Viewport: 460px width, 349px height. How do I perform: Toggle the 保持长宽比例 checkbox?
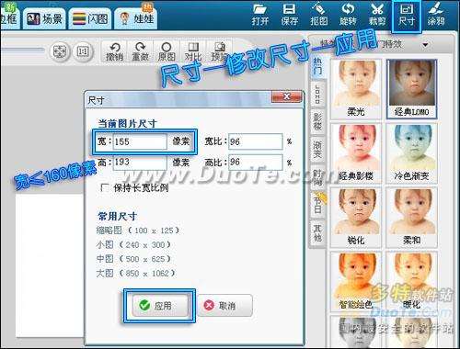(104, 187)
